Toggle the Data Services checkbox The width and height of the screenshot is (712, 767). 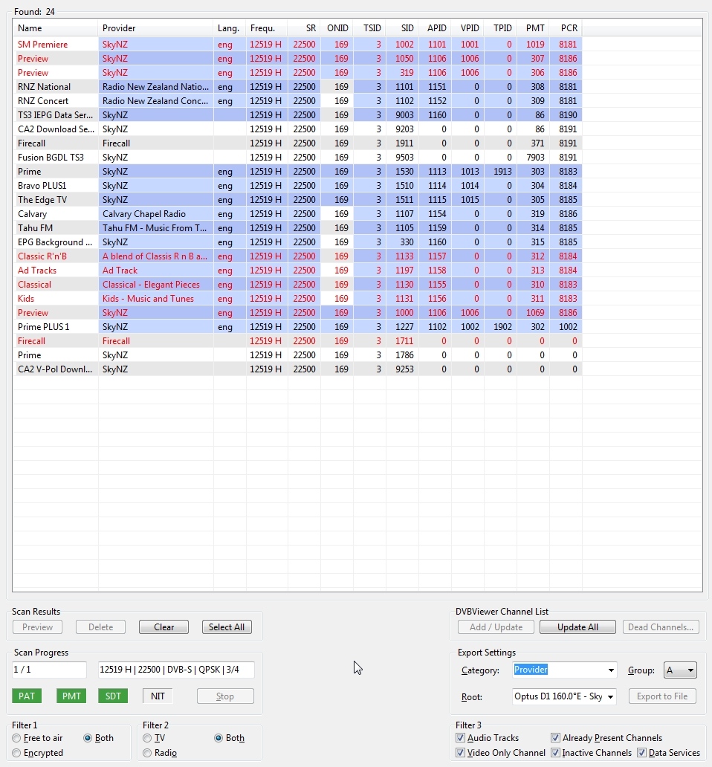coord(642,753)
